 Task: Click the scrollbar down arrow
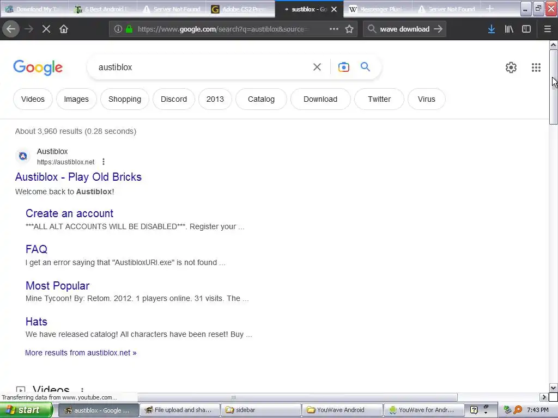click(x=553, y=388)
